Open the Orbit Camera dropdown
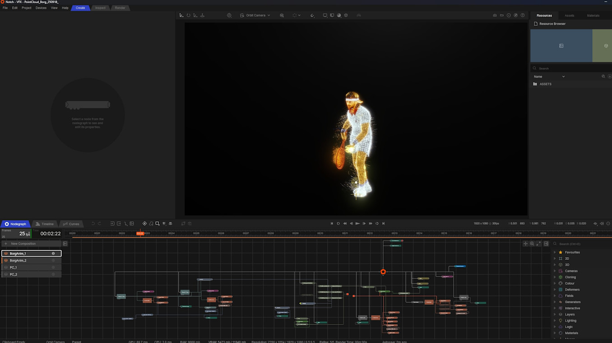The width and height of the screenshot is (612, 343). (255, 15)
